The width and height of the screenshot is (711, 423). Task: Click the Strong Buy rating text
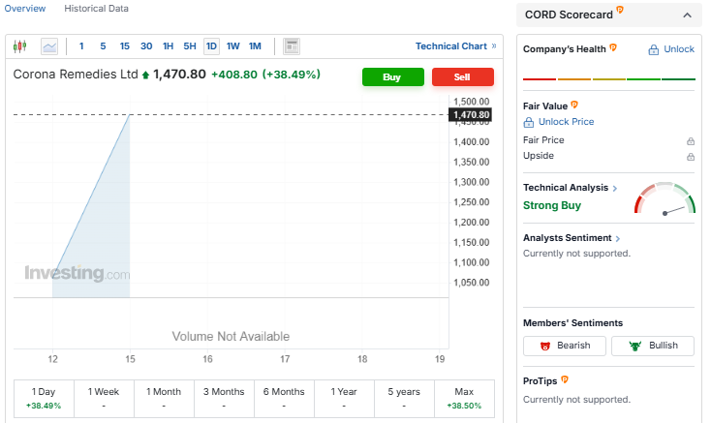tap(552, 205)
